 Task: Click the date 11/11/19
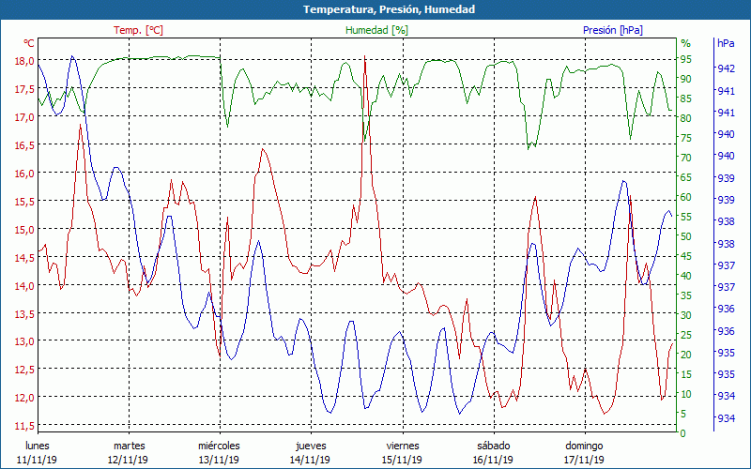pyautogui.click(x=37, y=460)
